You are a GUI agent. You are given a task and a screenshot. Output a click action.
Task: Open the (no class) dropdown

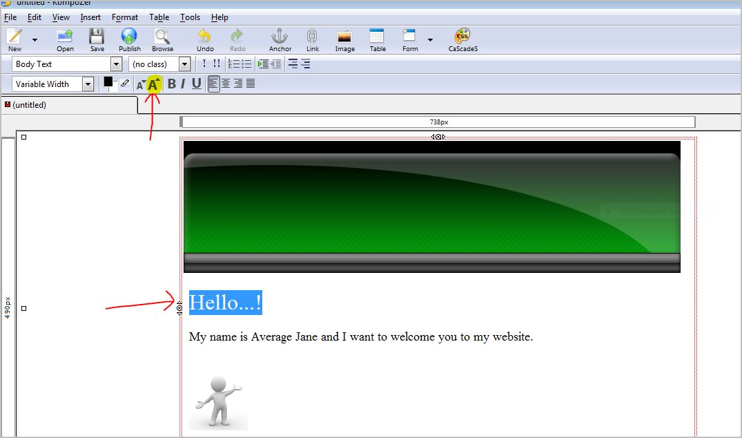point(184,64)
